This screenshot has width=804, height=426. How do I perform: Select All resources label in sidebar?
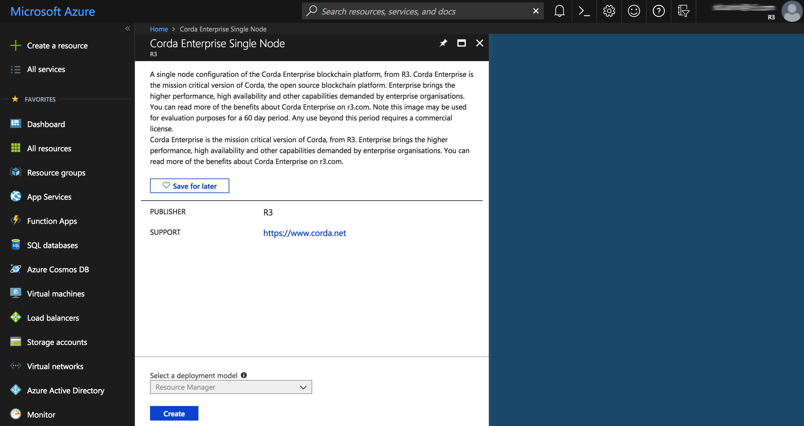coord(49,149)
